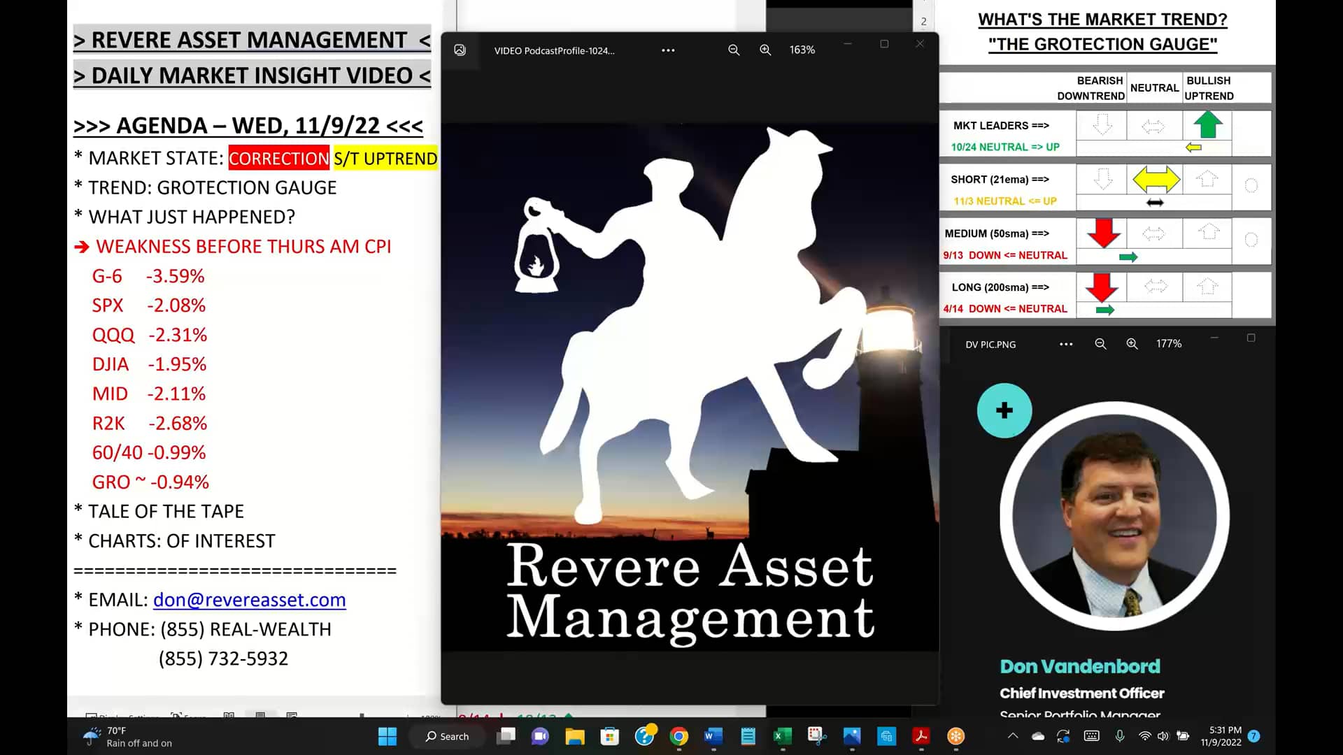The image size is (1343, 755).
Task: Open Adobe Acrobat from the taskbar
Action: [x=921, y=736]
